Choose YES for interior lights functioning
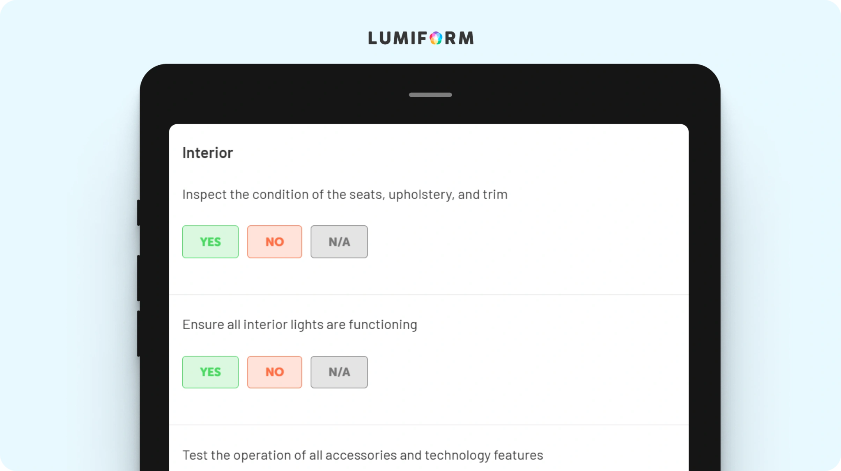 (x=210, y=372)
